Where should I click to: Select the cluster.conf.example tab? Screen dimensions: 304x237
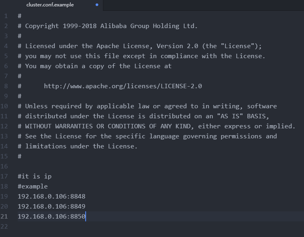50,5
